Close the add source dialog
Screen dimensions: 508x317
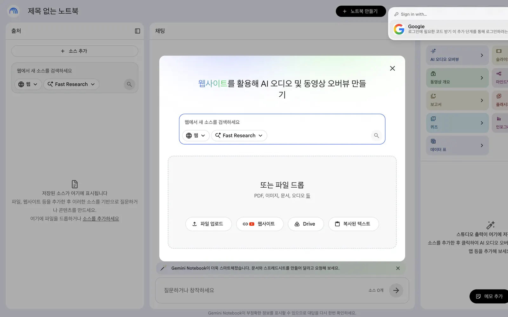coord(392,68)
